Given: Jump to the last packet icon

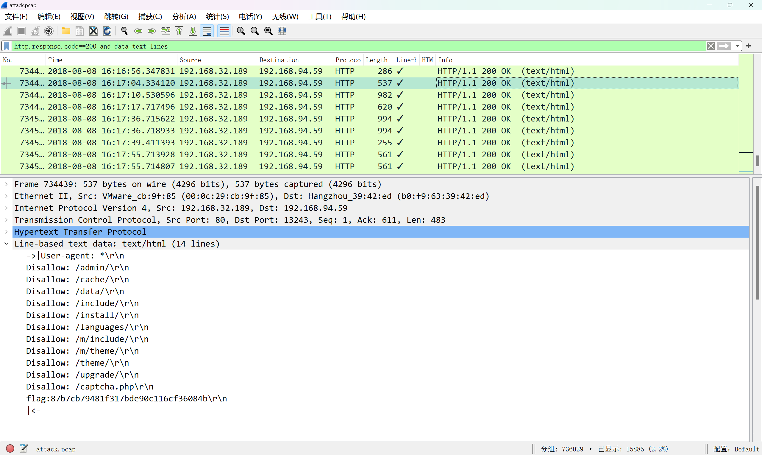Looking at the screenshot, I should pyautogui.click(x=193, y=31).
